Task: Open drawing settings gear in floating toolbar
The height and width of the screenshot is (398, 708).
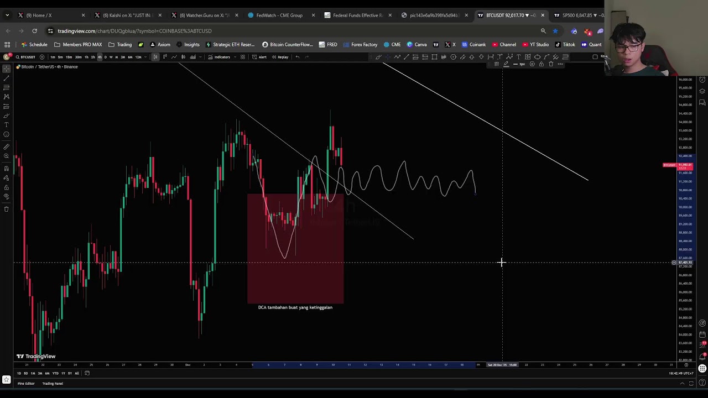Action: click(x=532, y=64)
